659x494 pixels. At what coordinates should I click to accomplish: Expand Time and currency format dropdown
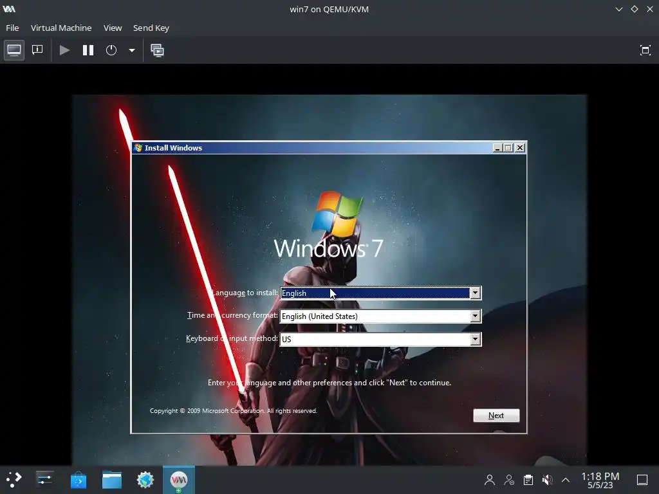point(475,316)
